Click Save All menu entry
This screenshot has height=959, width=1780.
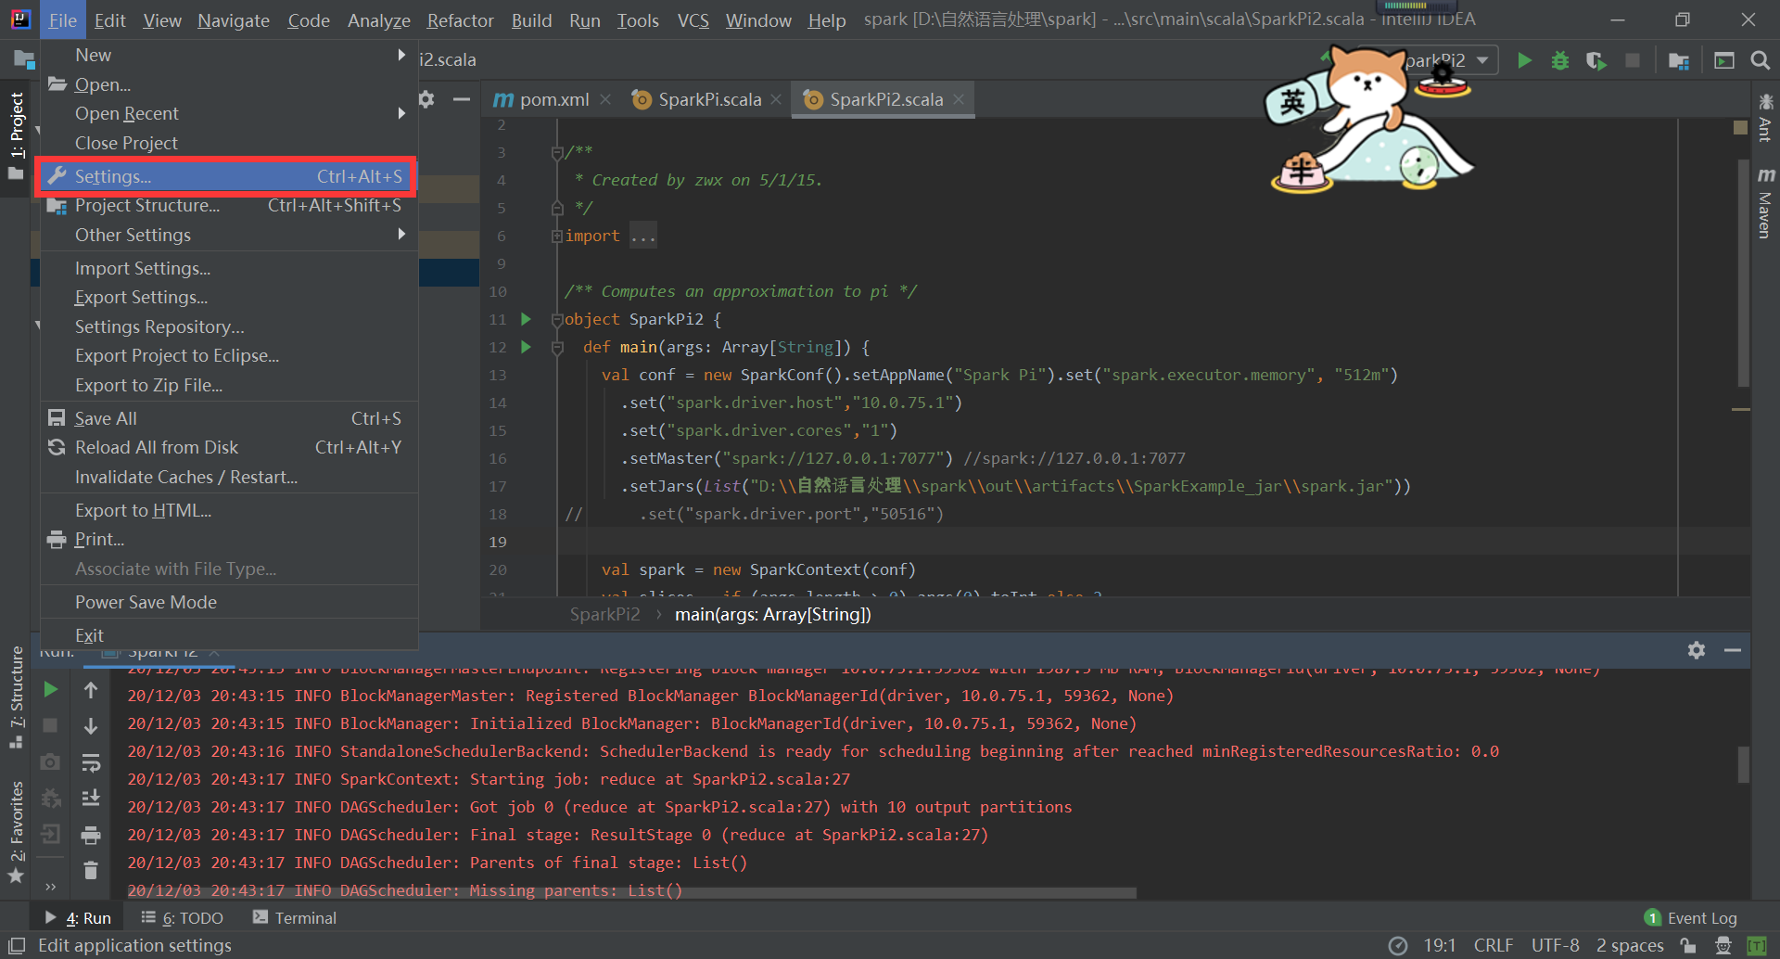(229, 418)
